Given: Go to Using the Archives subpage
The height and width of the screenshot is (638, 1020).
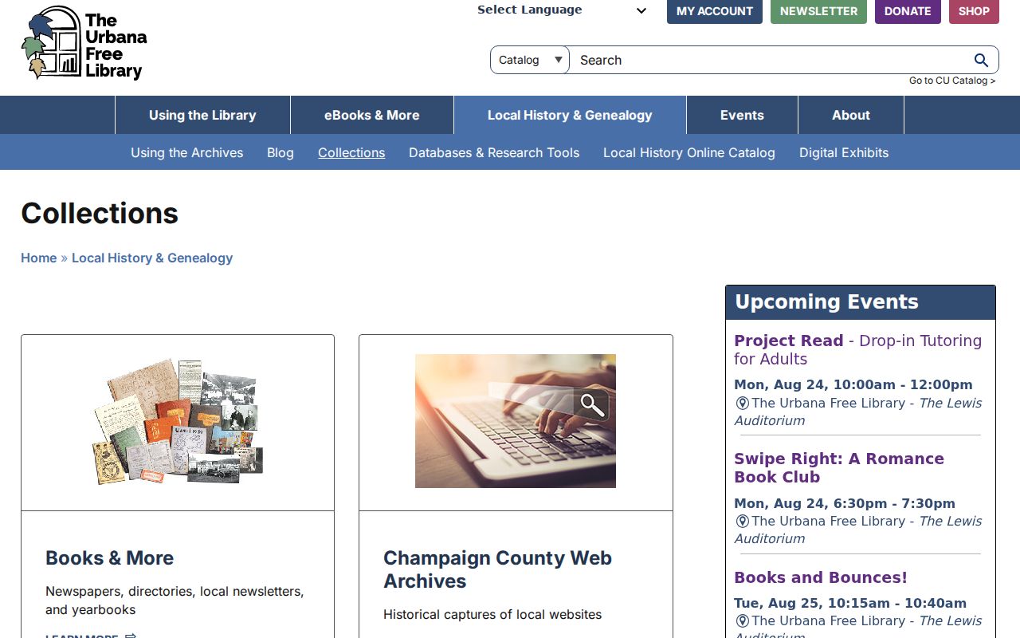Looking at the screenshot, I should click(x=187, y=152).
